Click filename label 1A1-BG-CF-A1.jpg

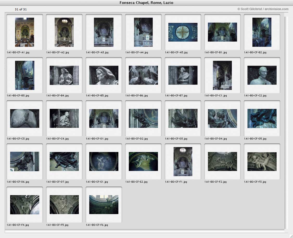tap(18, 52)
